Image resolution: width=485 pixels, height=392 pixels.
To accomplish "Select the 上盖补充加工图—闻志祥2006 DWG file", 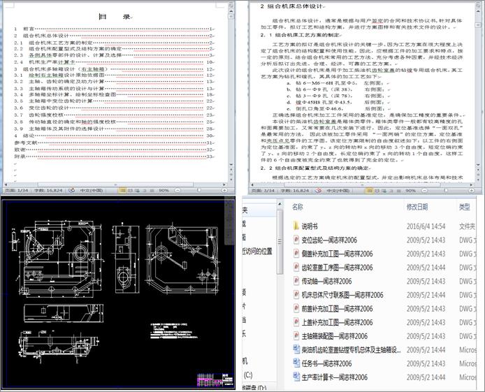I will pyautogui.click(x=333, y=322).
